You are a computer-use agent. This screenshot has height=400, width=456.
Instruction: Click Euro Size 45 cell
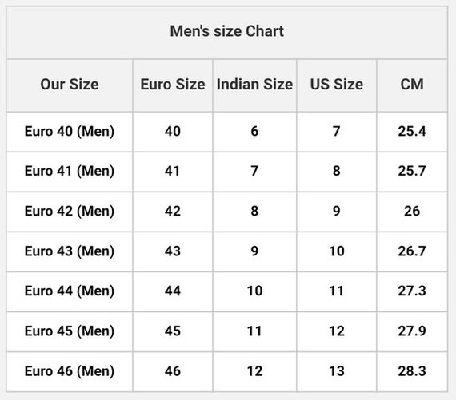click(x=173, y=331)
